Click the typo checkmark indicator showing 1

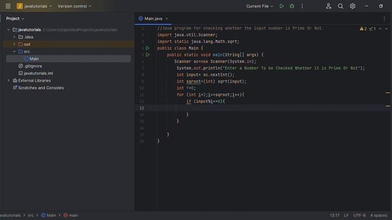372,29
